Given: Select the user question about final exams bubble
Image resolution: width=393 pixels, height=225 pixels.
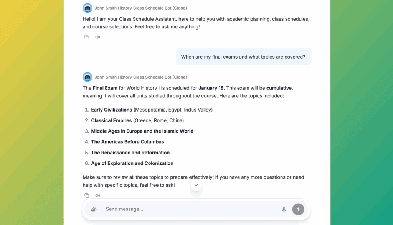Looking at the screenshot, I should [x=244, y=57].
